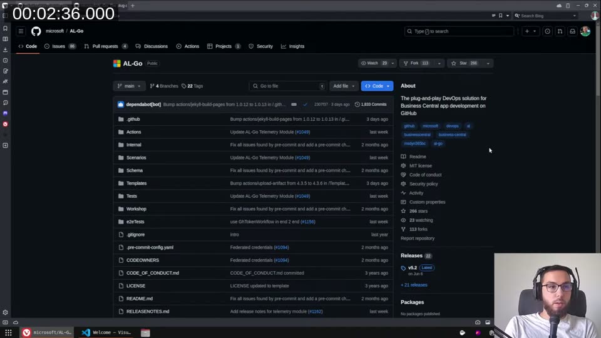Open the MIT license link
601x338 pixels.
click(421, 166)
